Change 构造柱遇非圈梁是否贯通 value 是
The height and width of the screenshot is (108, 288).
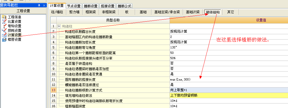[229, 74]
